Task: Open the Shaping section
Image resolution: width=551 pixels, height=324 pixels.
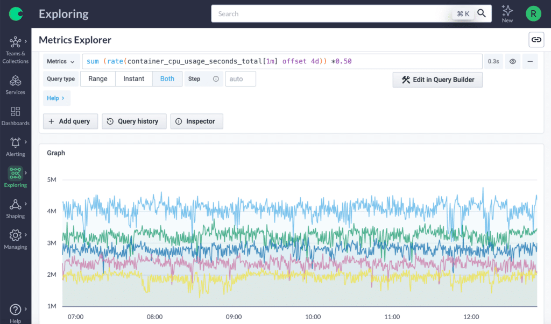Action: (16, 208)
